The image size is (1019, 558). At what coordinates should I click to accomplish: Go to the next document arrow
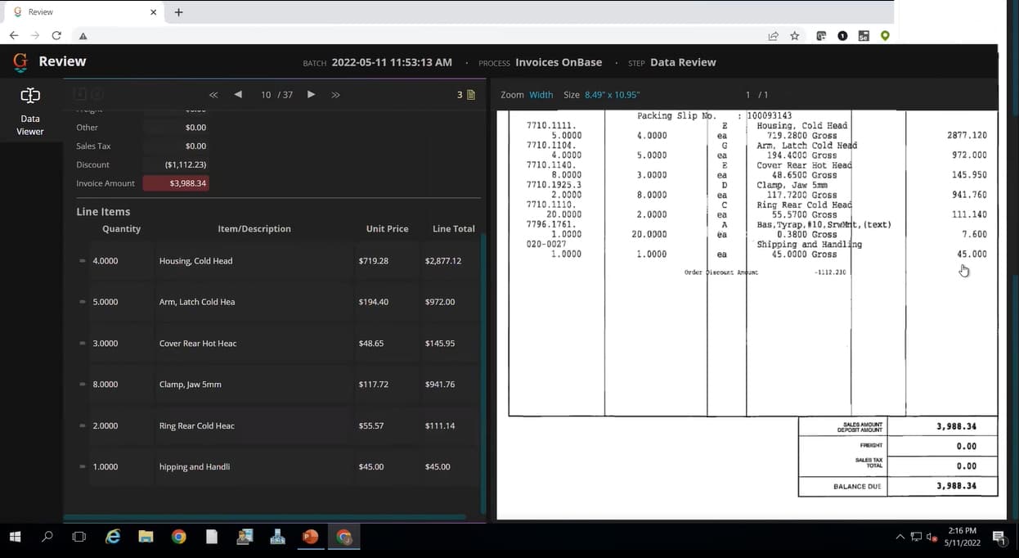pyautogui.click(x=311, y=95)
